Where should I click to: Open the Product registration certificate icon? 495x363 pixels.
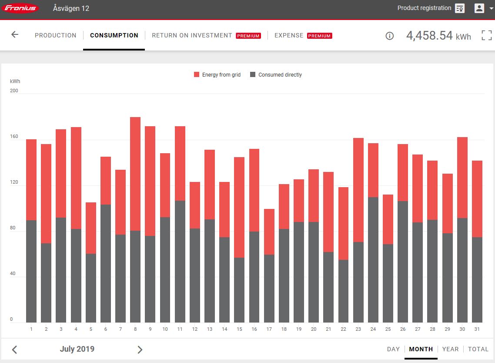(460, 8)
